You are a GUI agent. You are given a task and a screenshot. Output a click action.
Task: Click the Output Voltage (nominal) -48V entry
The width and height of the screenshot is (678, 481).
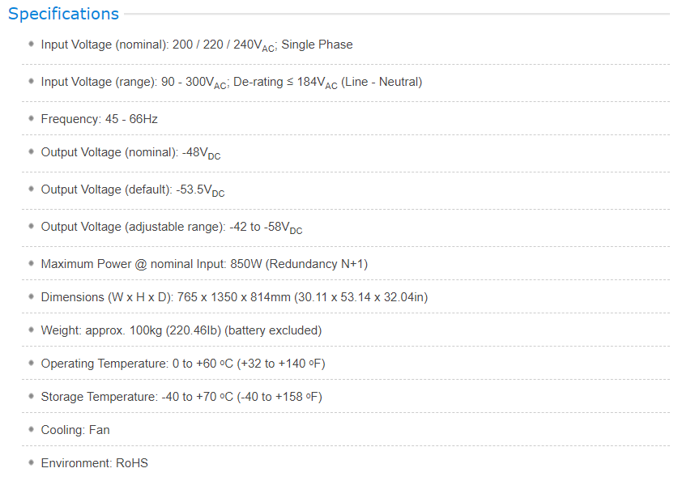tap(130, 152)
